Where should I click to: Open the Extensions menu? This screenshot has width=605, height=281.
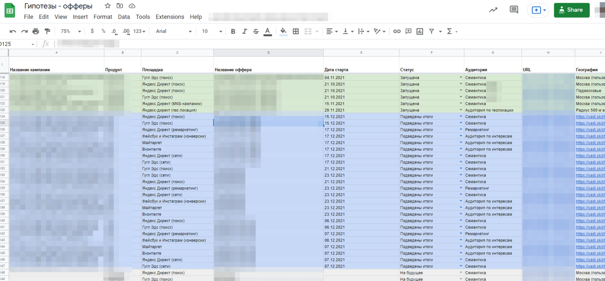coord(170,17)
